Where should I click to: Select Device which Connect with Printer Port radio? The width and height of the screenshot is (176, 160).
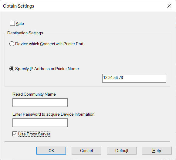12,44
